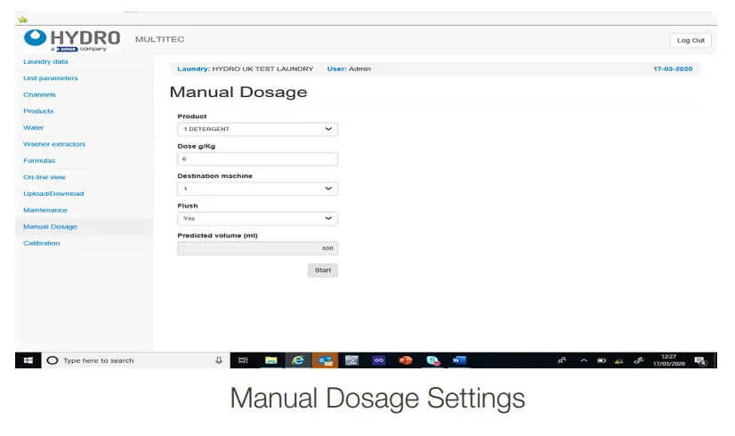Open PowerPoint from the taskbar

coord(406,360)
